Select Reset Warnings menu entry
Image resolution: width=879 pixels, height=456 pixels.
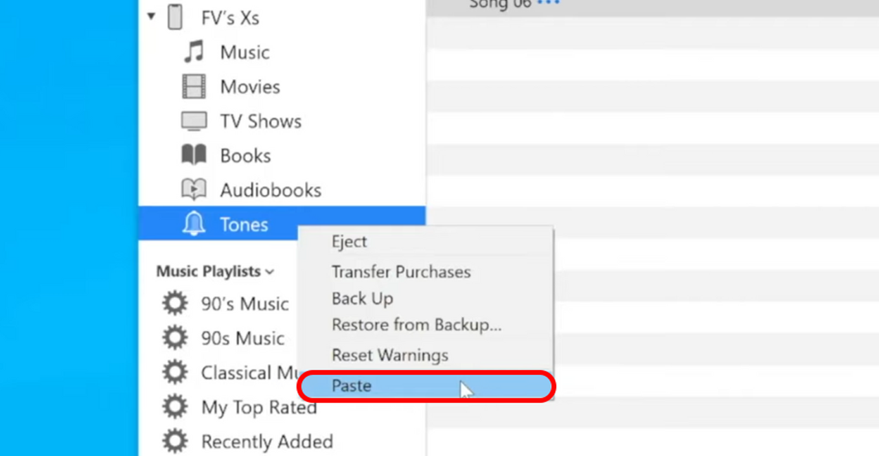coord(390,355)
